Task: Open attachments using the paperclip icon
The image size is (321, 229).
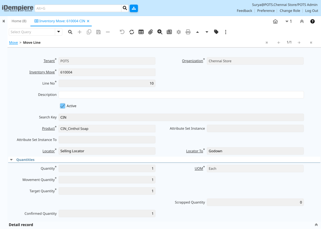Action: 150,32
